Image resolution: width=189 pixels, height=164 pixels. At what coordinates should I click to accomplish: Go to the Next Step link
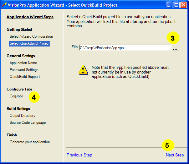point(175,155)
